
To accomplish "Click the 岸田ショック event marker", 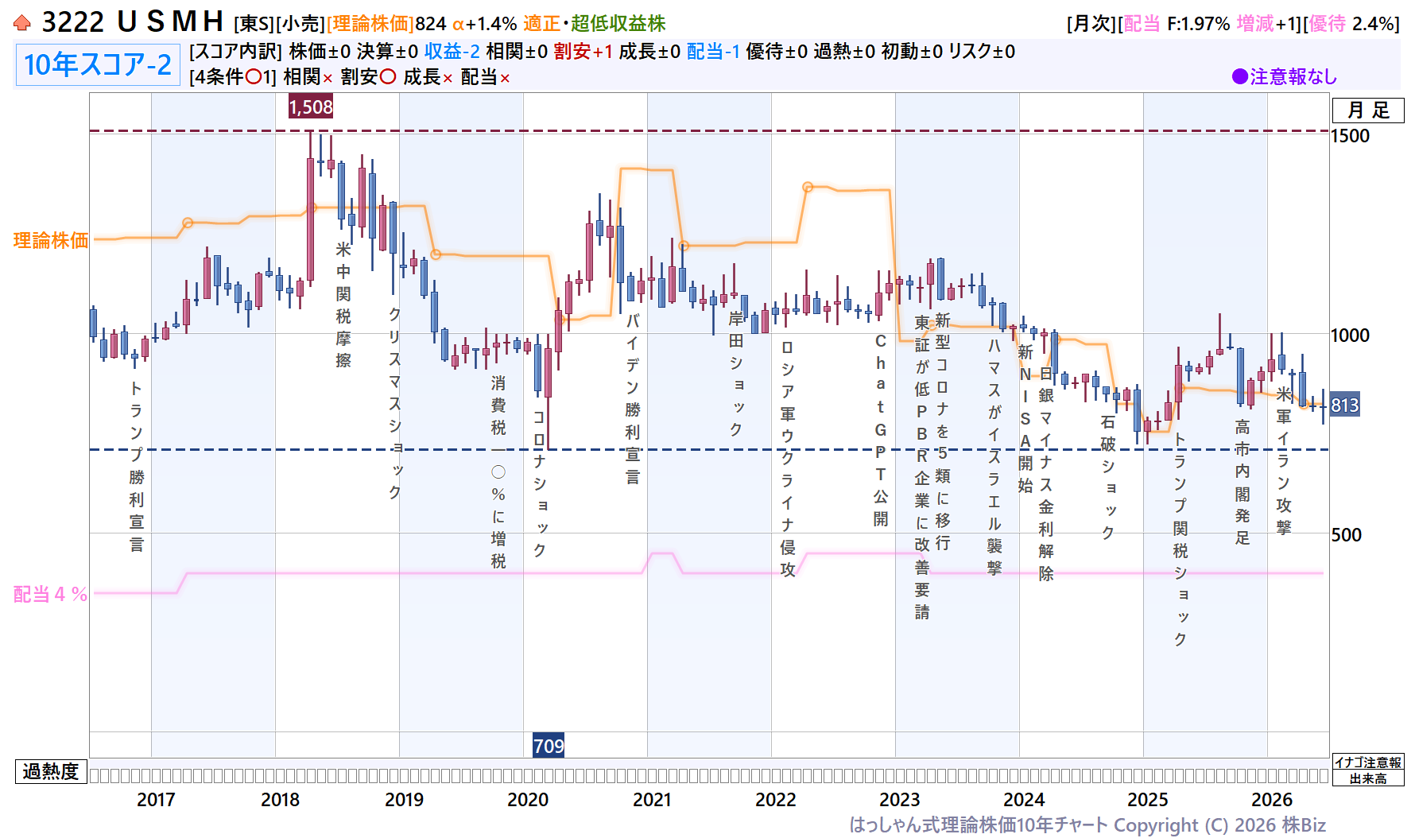I will pyautogui.click(x=736, y=374).
